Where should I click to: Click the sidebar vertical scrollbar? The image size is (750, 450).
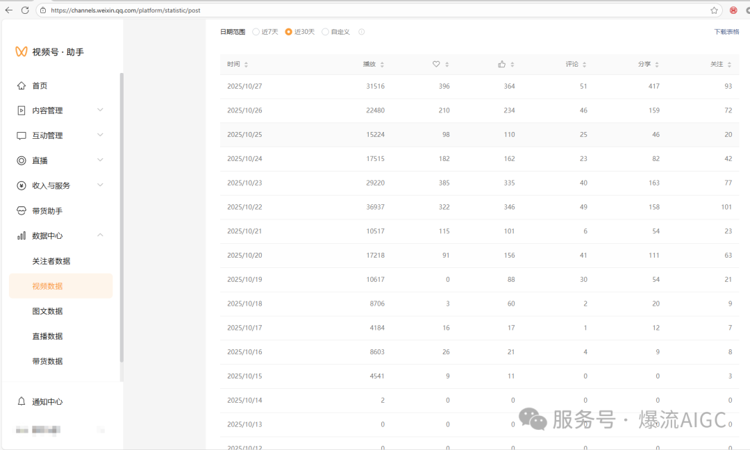[x=122, y=217]
